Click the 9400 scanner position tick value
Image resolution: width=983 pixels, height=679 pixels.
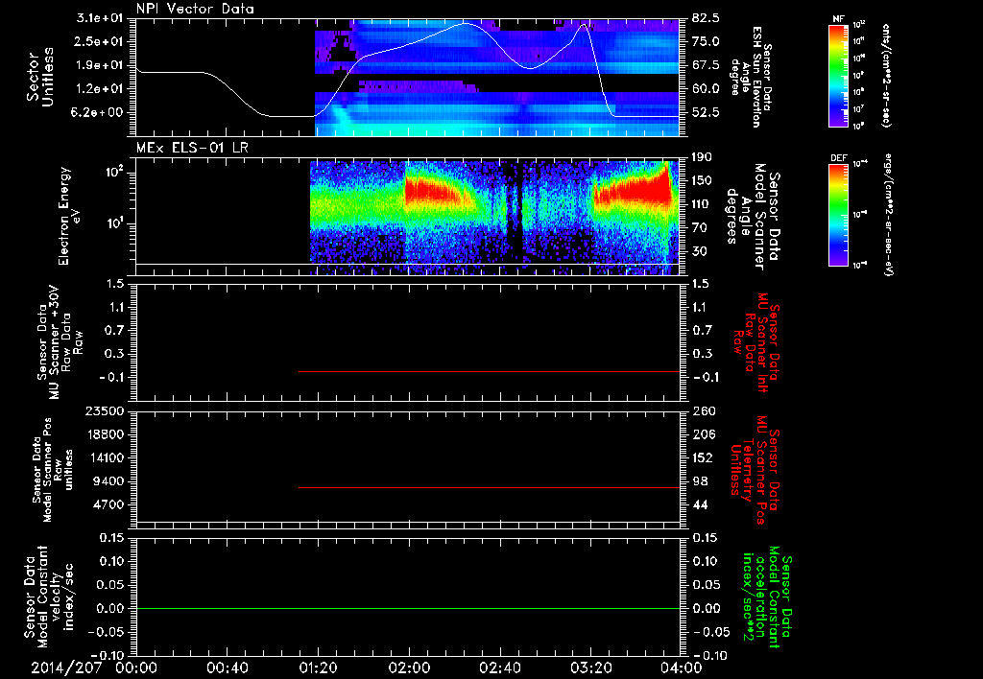pyautogui.click(x=108, y=481)
